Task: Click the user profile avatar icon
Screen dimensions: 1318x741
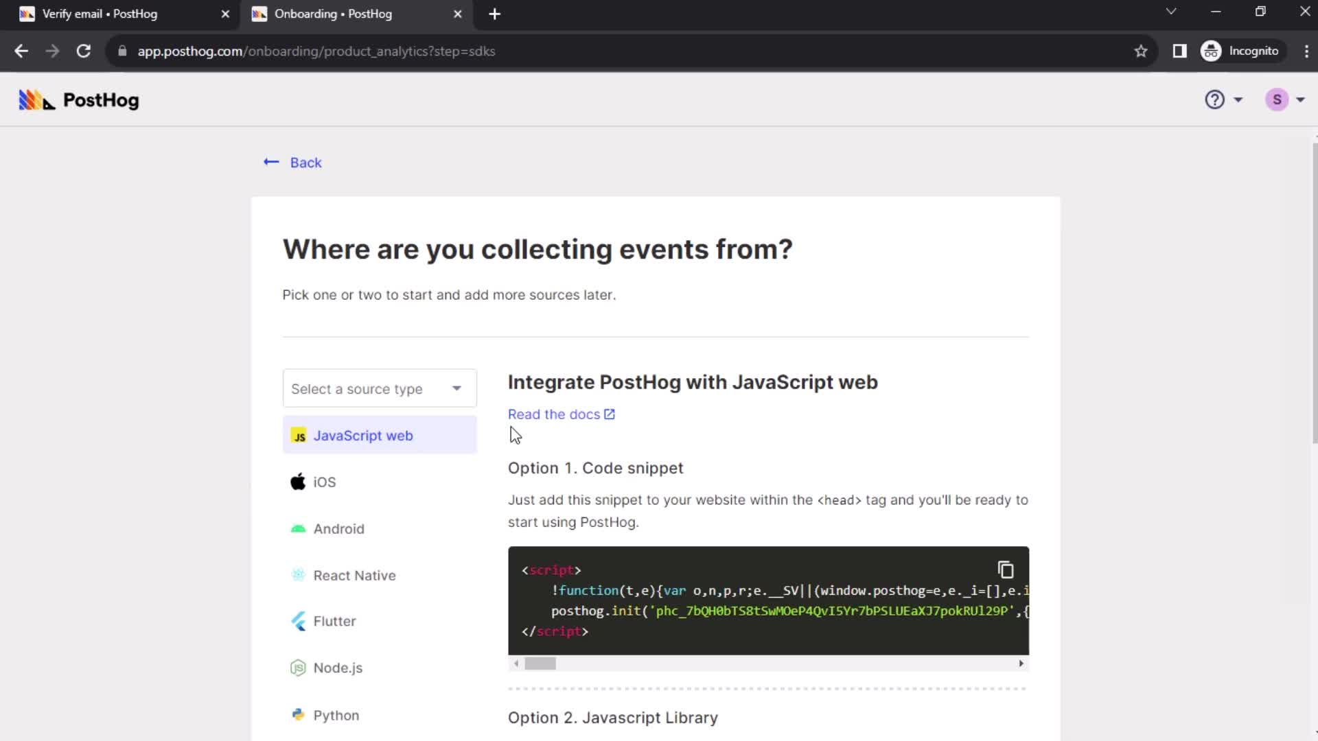Action: coord(1277,99)
